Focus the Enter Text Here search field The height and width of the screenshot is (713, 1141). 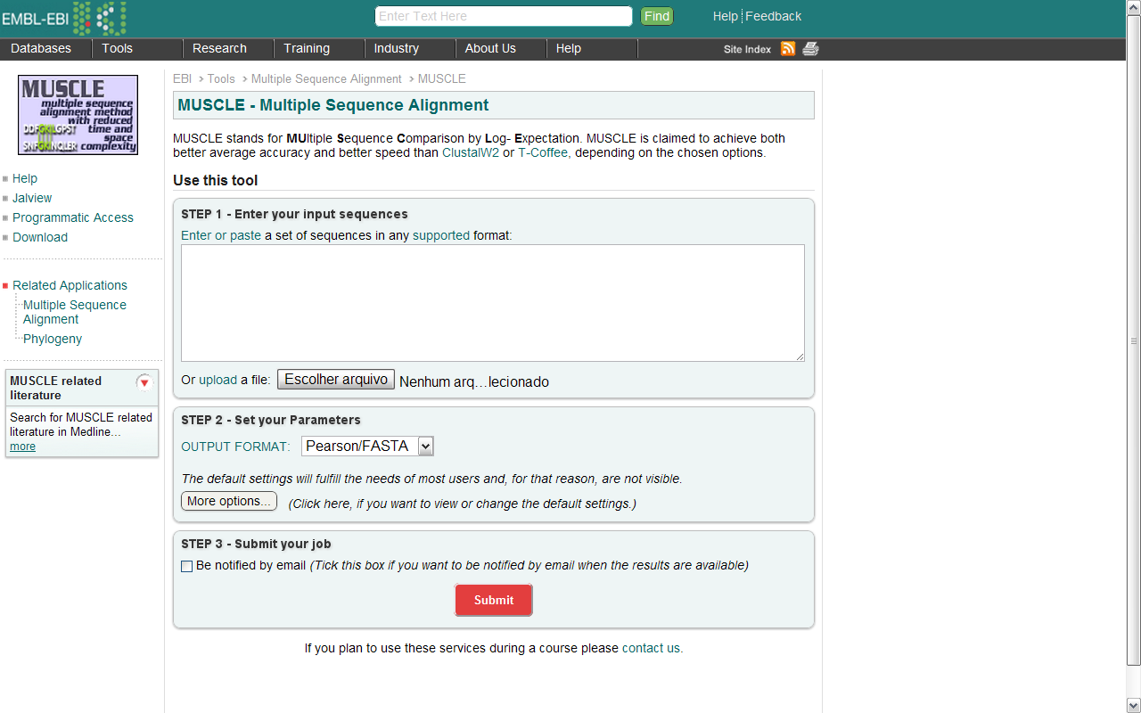click(x=504, y=16)
